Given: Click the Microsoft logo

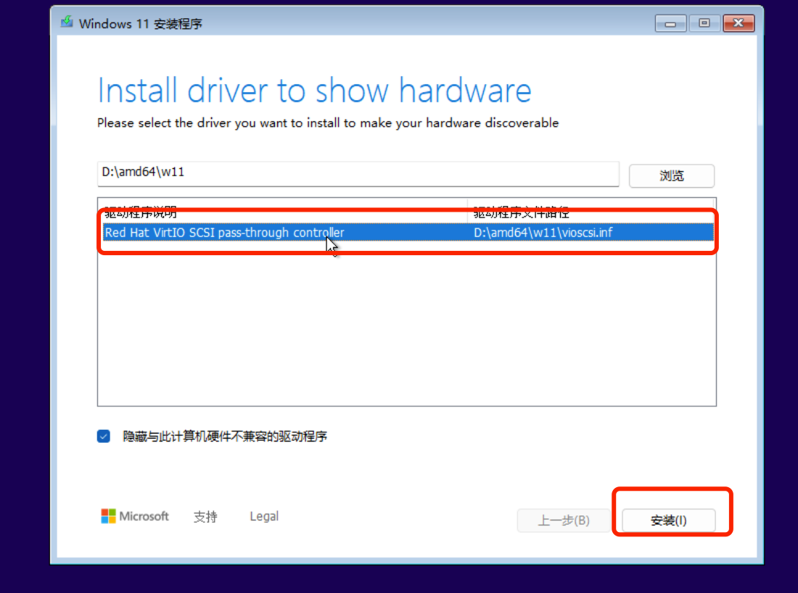Looking at the screenshot, I should tap(135, 516).
